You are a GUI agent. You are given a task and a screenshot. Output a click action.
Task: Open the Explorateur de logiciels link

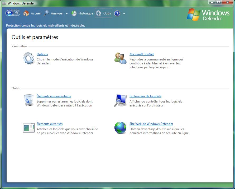(145, 96)
